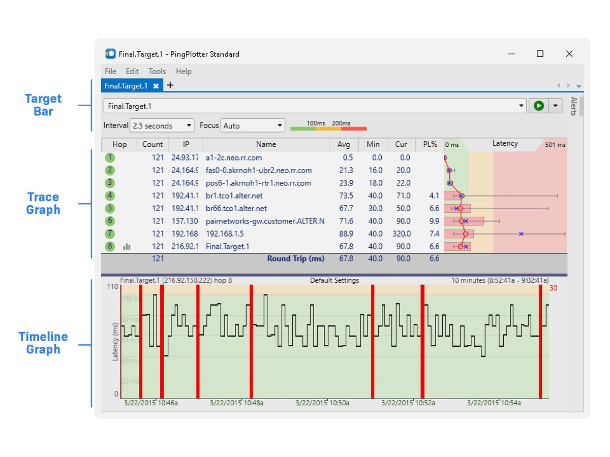Click a red packet loss marker on the timeline
This screenshot has width=610, height=457.
(141, 340)
